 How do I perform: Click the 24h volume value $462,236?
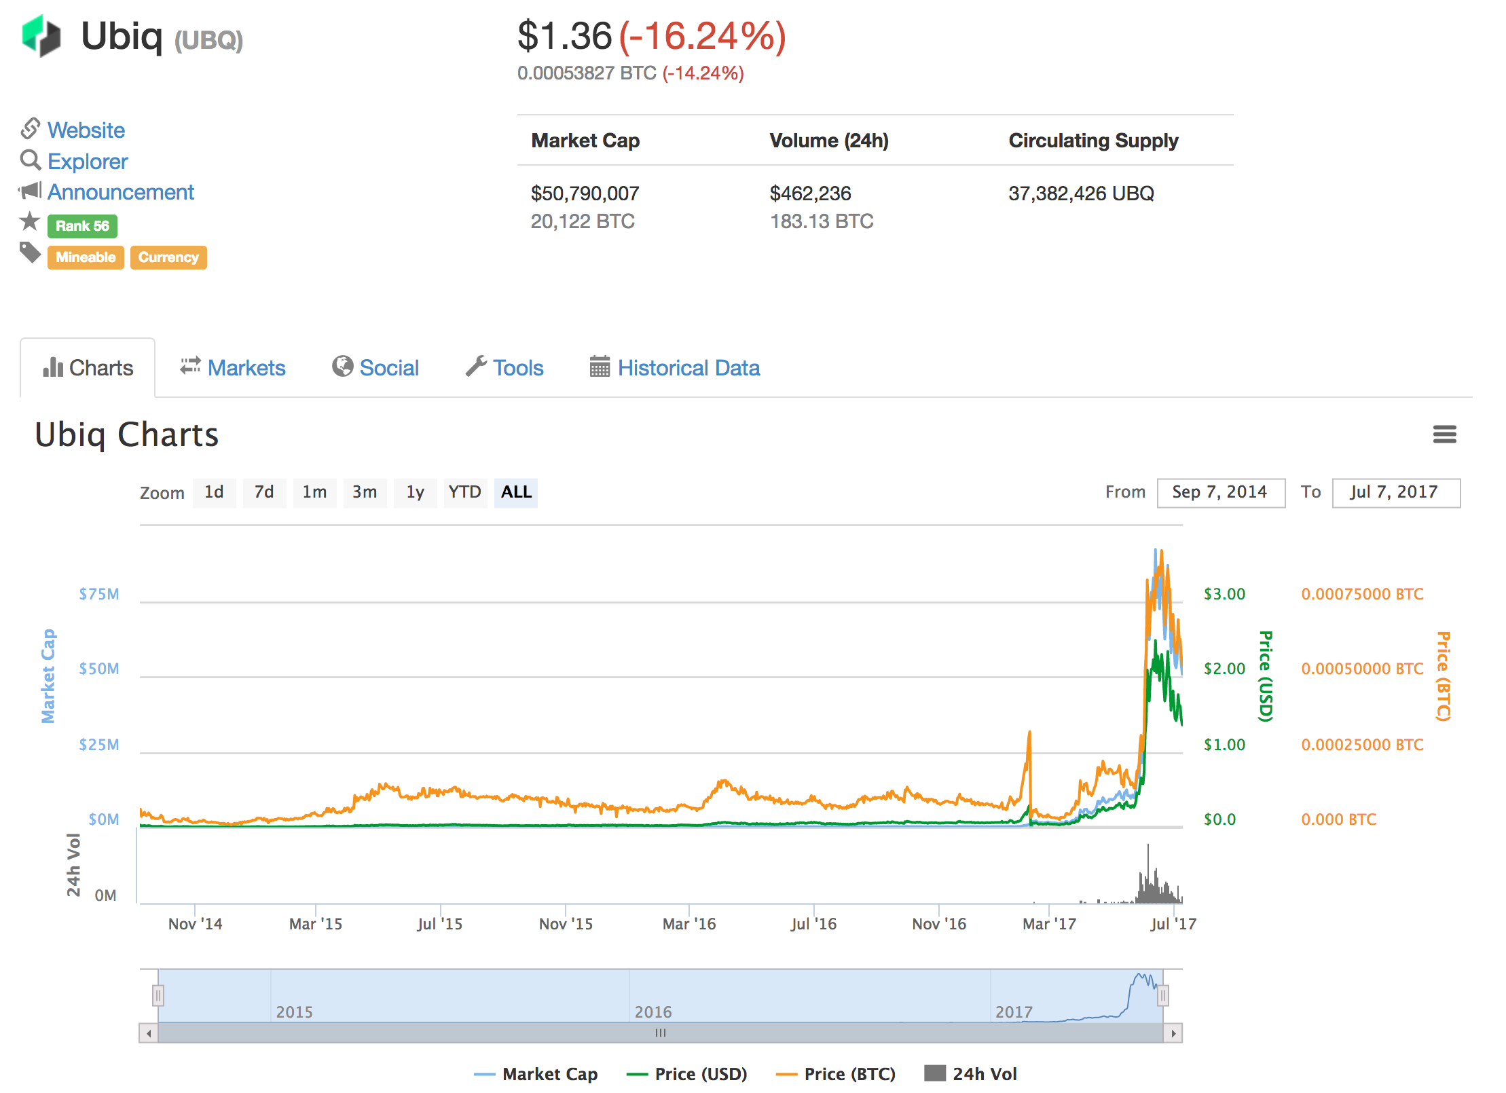(810, 193)
